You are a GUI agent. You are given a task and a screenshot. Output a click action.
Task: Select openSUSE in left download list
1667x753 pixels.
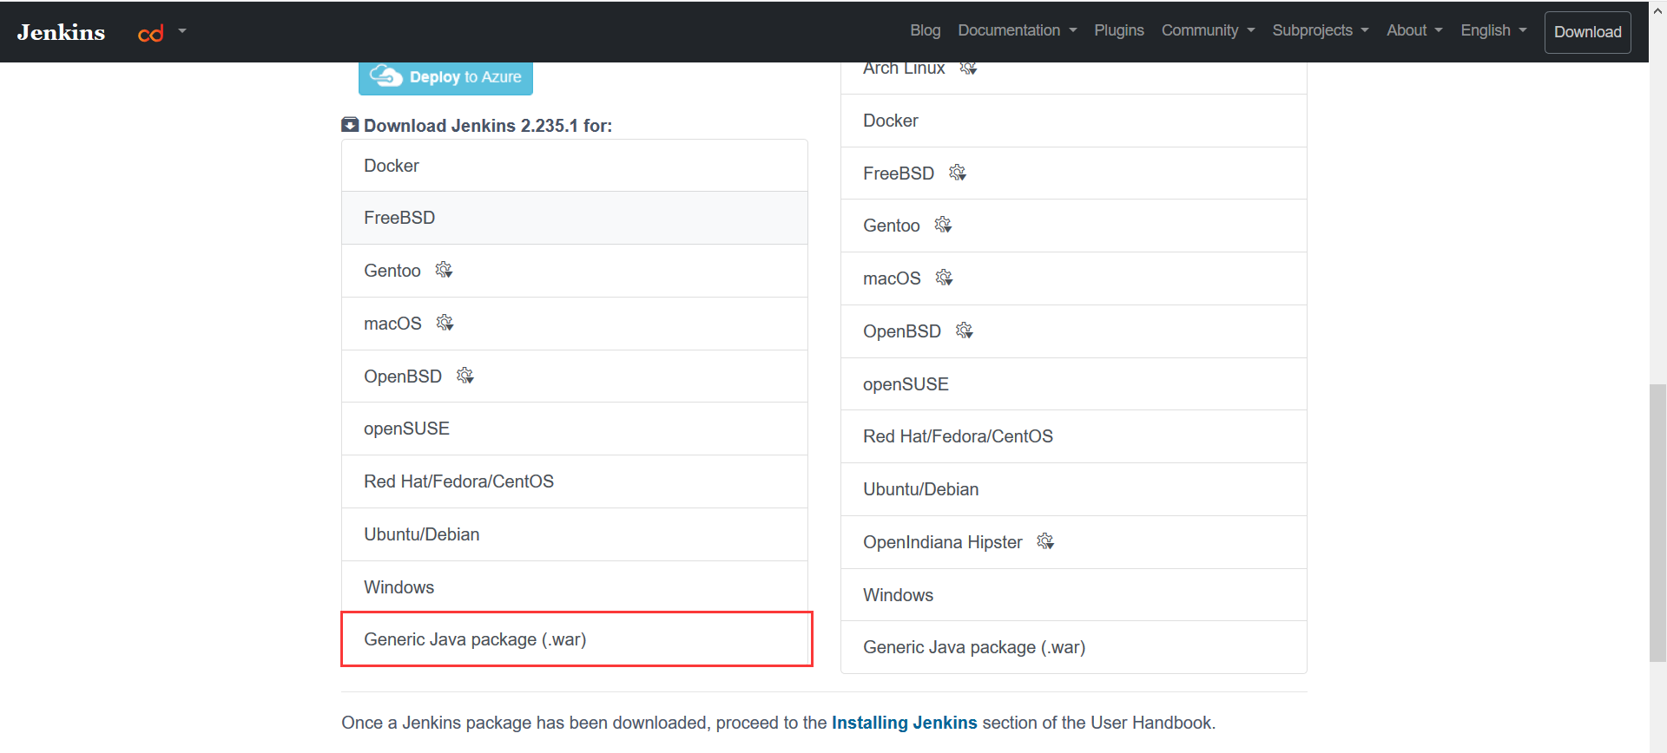(575, 429)
